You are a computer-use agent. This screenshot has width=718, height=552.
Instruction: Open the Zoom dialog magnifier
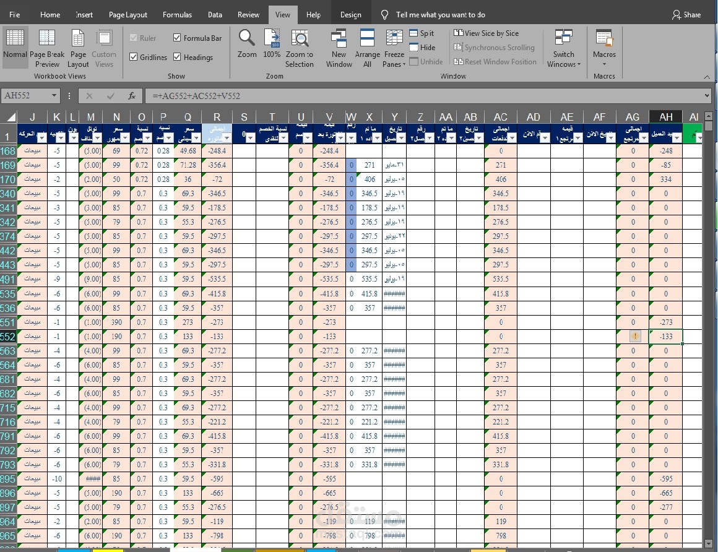(x=247, y=43)
